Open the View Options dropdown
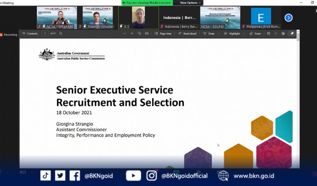Viewport: 317px width, 186px height. [190, 3]
